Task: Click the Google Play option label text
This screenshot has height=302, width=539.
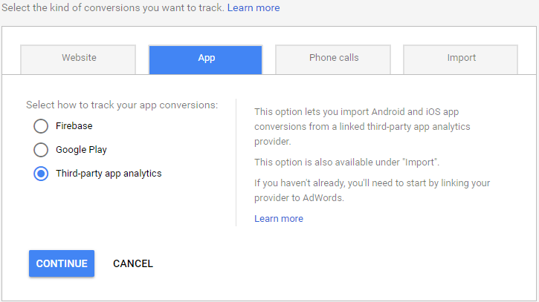Action: [81, 150]
